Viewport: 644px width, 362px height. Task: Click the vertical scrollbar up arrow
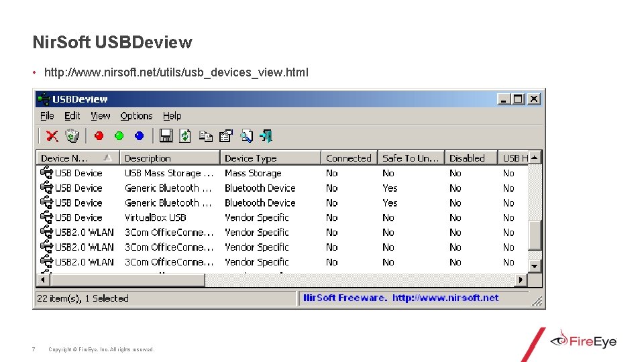click(535, 158)
